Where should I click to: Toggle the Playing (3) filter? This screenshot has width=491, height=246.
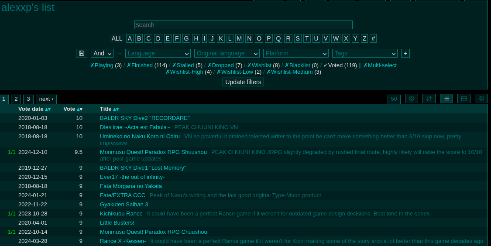tap(106, 65)
